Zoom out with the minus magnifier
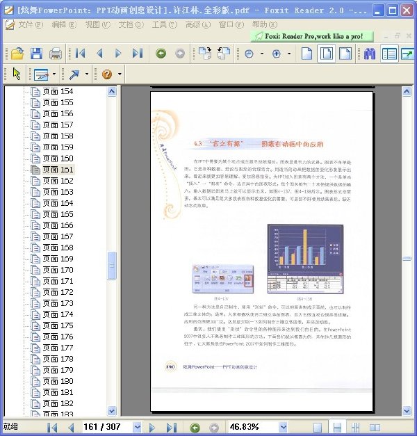 click(x=249, y=54)
